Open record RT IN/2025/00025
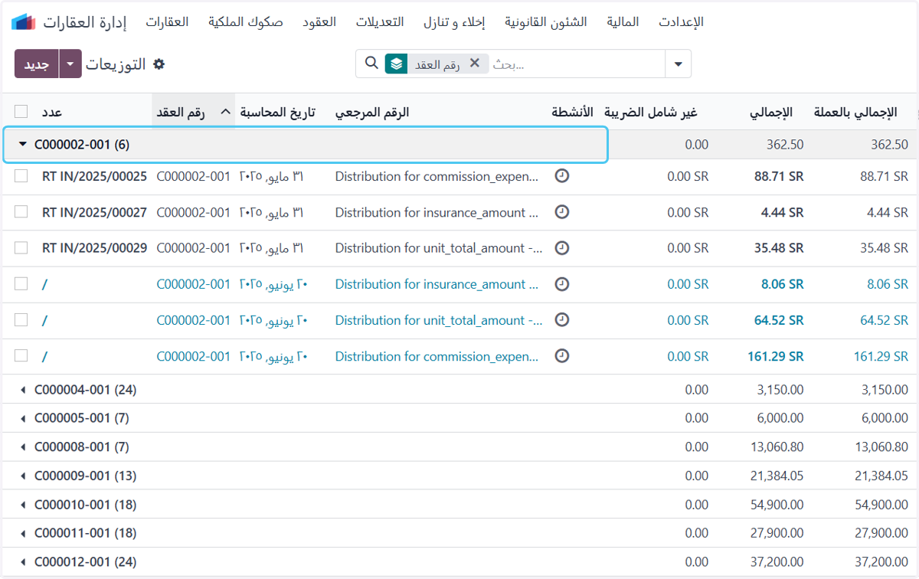The image size is (919, 579). pos(94,176)
